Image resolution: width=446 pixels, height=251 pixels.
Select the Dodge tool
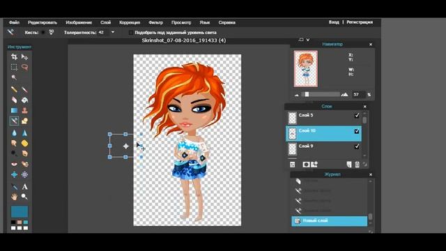point(14,153)
